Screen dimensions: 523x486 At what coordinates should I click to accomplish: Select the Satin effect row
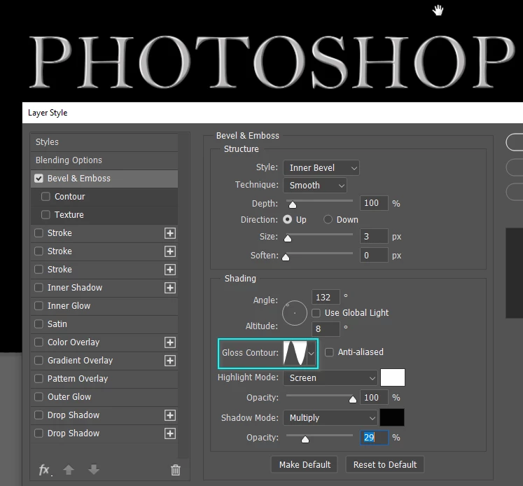pos(104,324)
